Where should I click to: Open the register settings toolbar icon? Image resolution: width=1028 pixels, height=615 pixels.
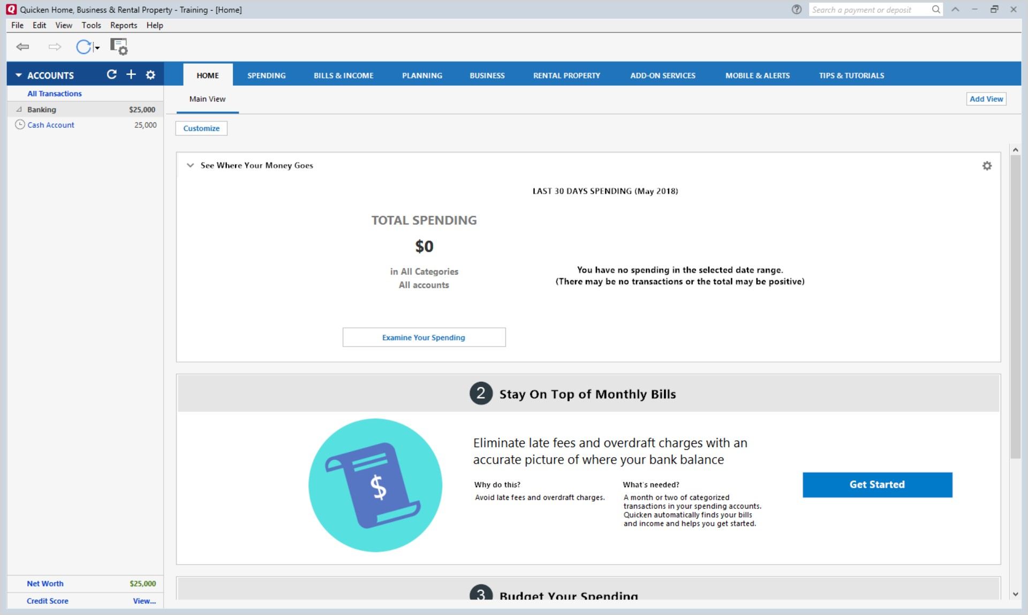click(119, 47)
